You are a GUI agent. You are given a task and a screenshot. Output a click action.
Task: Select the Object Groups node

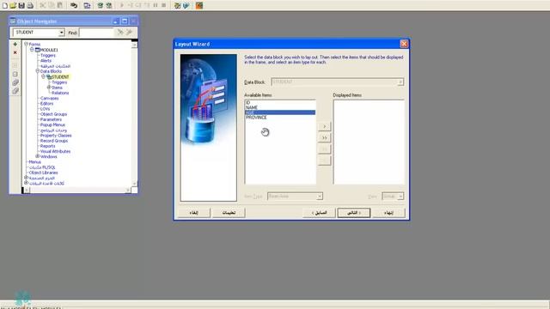coord(53,114)
